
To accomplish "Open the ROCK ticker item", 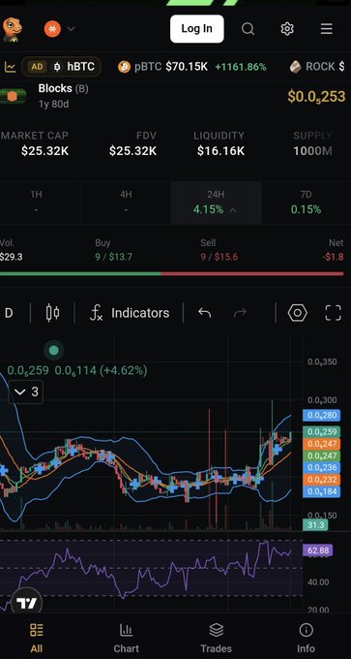I will pos(317,67).
